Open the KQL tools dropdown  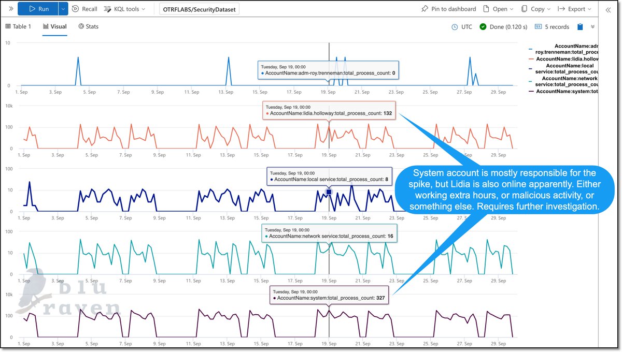[124, 9]
